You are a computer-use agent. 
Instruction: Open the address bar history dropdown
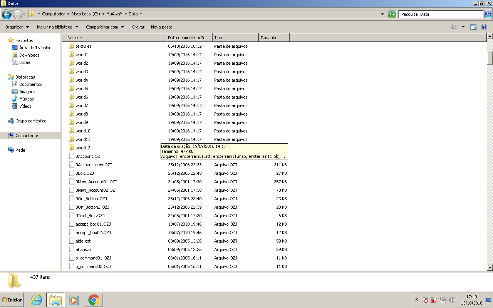point(382,14)
